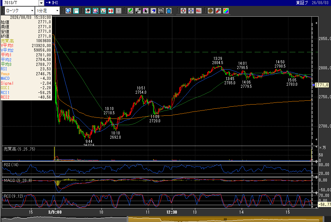Viewport: 331px width, 222px height.
Task: Click the red ALL display button
Action: (x=198, y=11)
